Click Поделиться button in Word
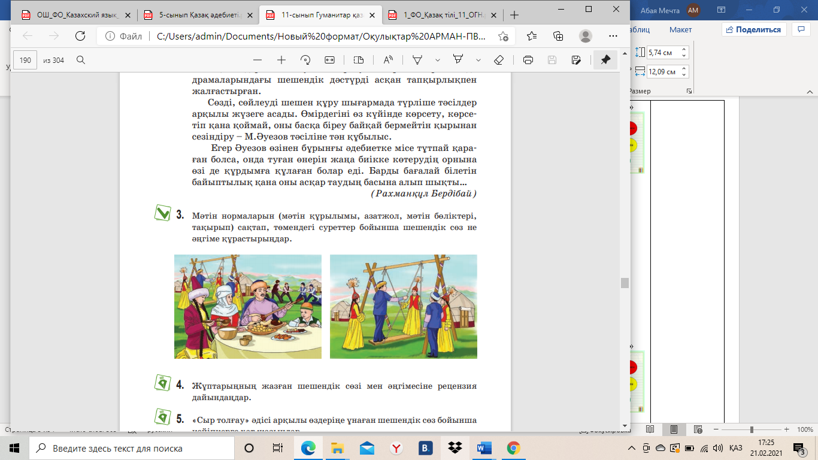818x460 pixels. (754, 29)
